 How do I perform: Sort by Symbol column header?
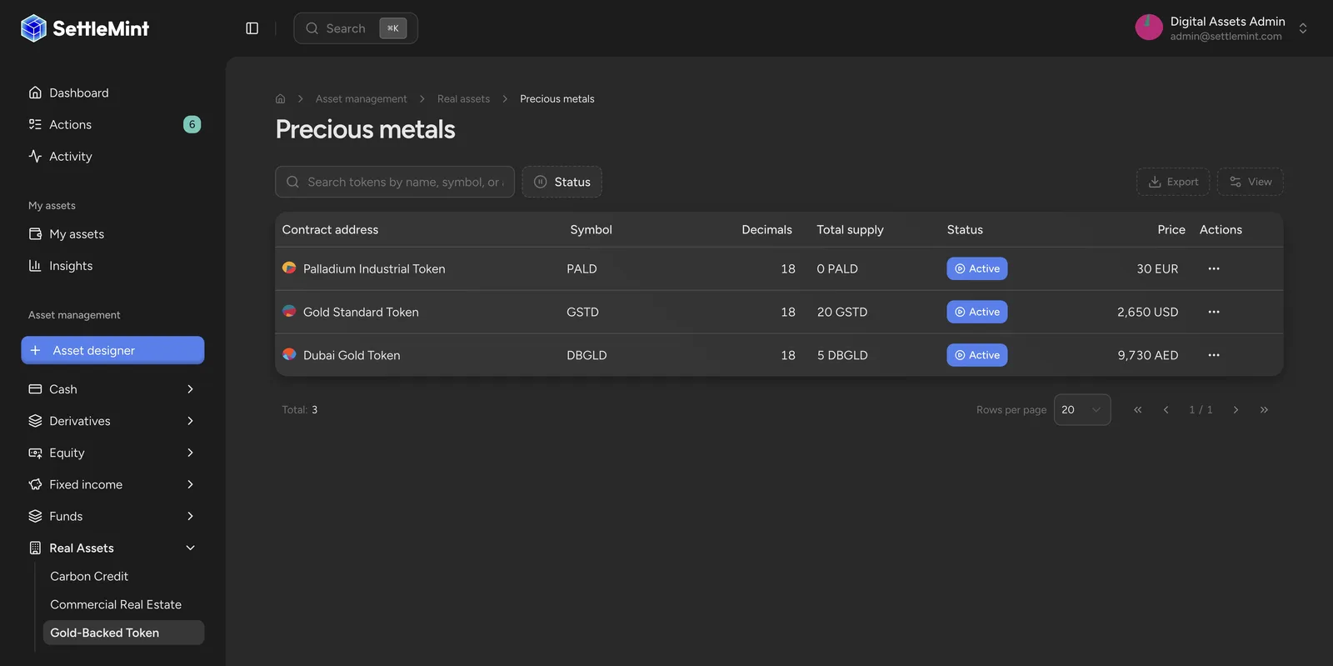coord(591,230)
